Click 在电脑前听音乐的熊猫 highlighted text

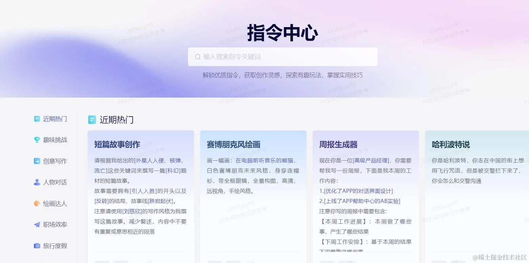tap(264, 160)
